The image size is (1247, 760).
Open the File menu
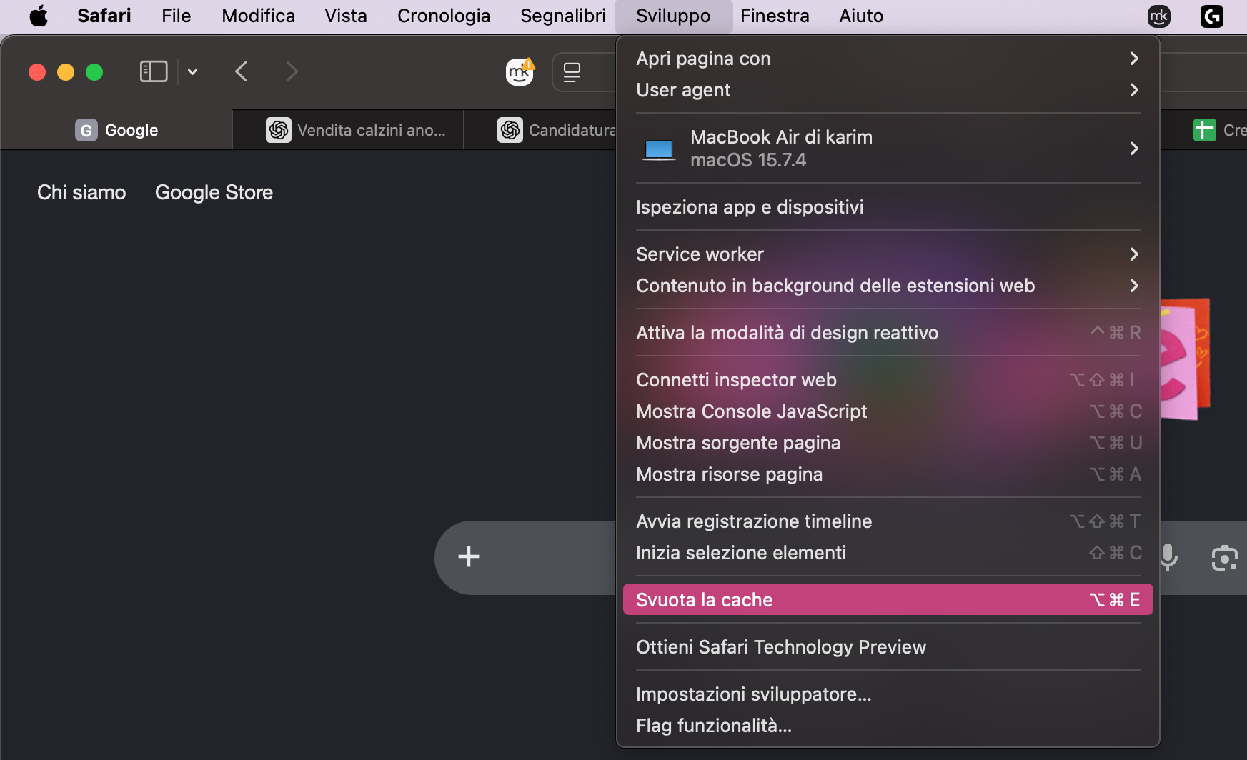(177, 16)
